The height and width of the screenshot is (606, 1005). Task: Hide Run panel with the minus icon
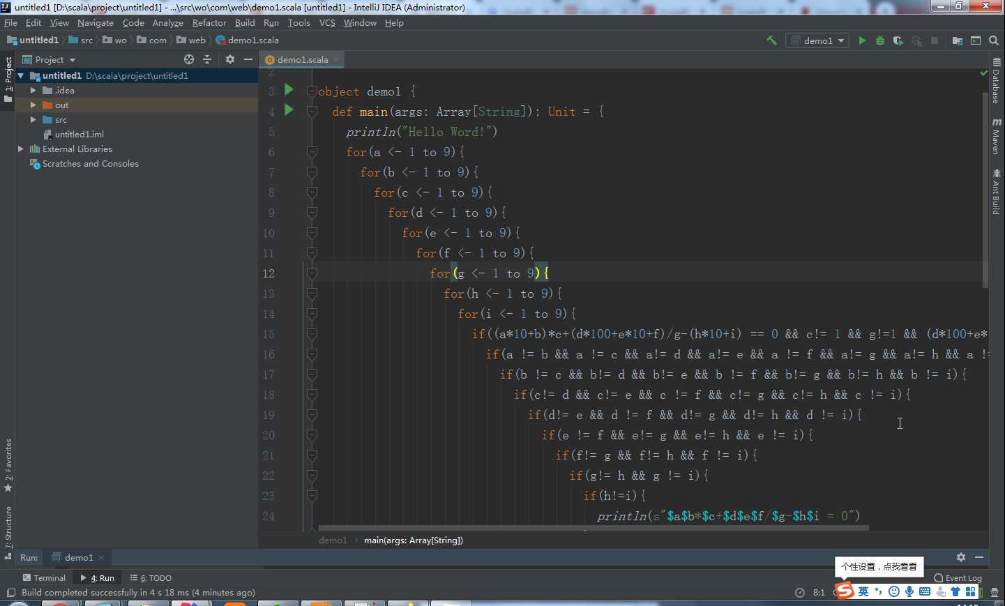pos(979,557)
